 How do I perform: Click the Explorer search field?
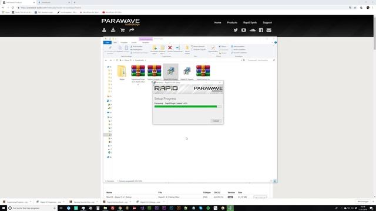click(x=261, y=60)
